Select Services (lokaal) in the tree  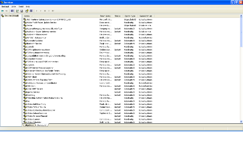click(11, 16)
